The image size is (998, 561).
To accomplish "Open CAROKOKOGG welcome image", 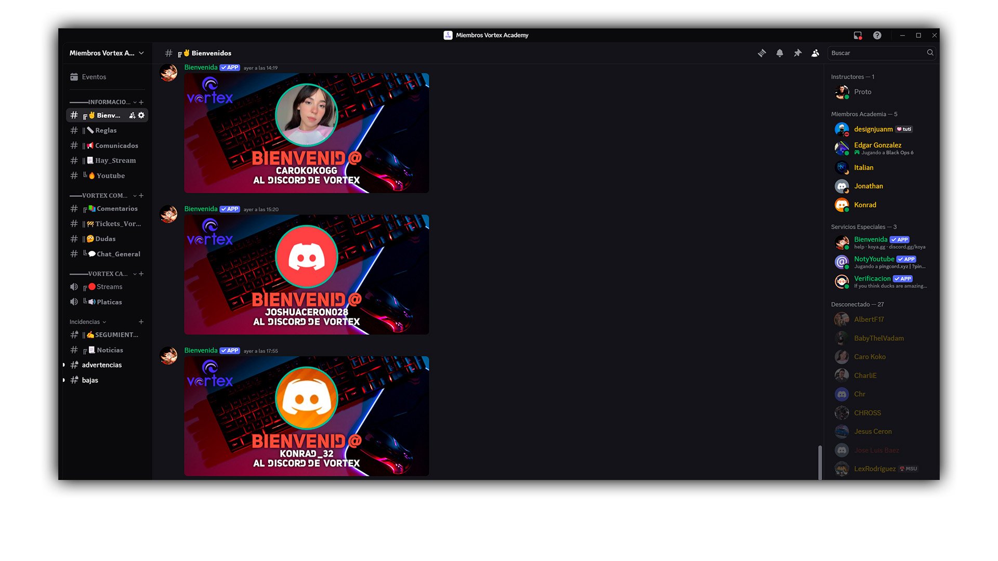I will tap(307, 133).
